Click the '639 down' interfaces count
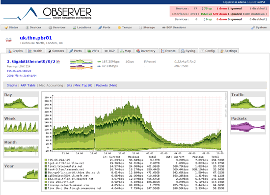 [x=219, y=14]
